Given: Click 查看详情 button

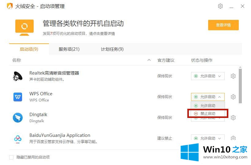Looking at the screenshot, I should pyautogui.click(x=223, y=25).
